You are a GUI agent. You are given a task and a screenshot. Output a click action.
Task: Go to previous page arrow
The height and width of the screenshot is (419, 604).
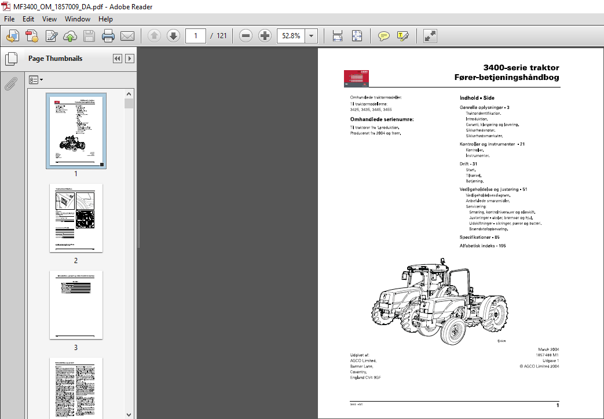[154, 36]
